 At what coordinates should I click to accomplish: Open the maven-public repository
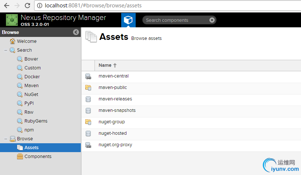[x=113, y=87]
